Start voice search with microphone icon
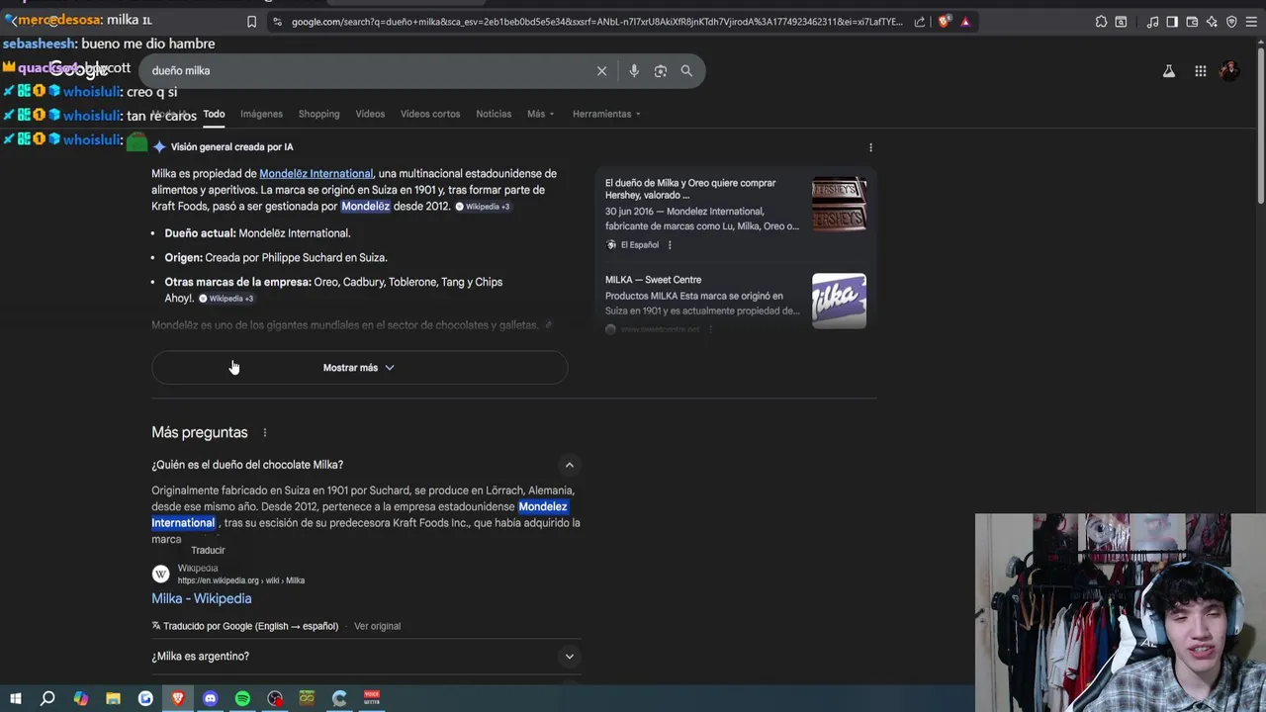Image resolution: width=1266 pixels, height=712 pixels. coord(634,71)
